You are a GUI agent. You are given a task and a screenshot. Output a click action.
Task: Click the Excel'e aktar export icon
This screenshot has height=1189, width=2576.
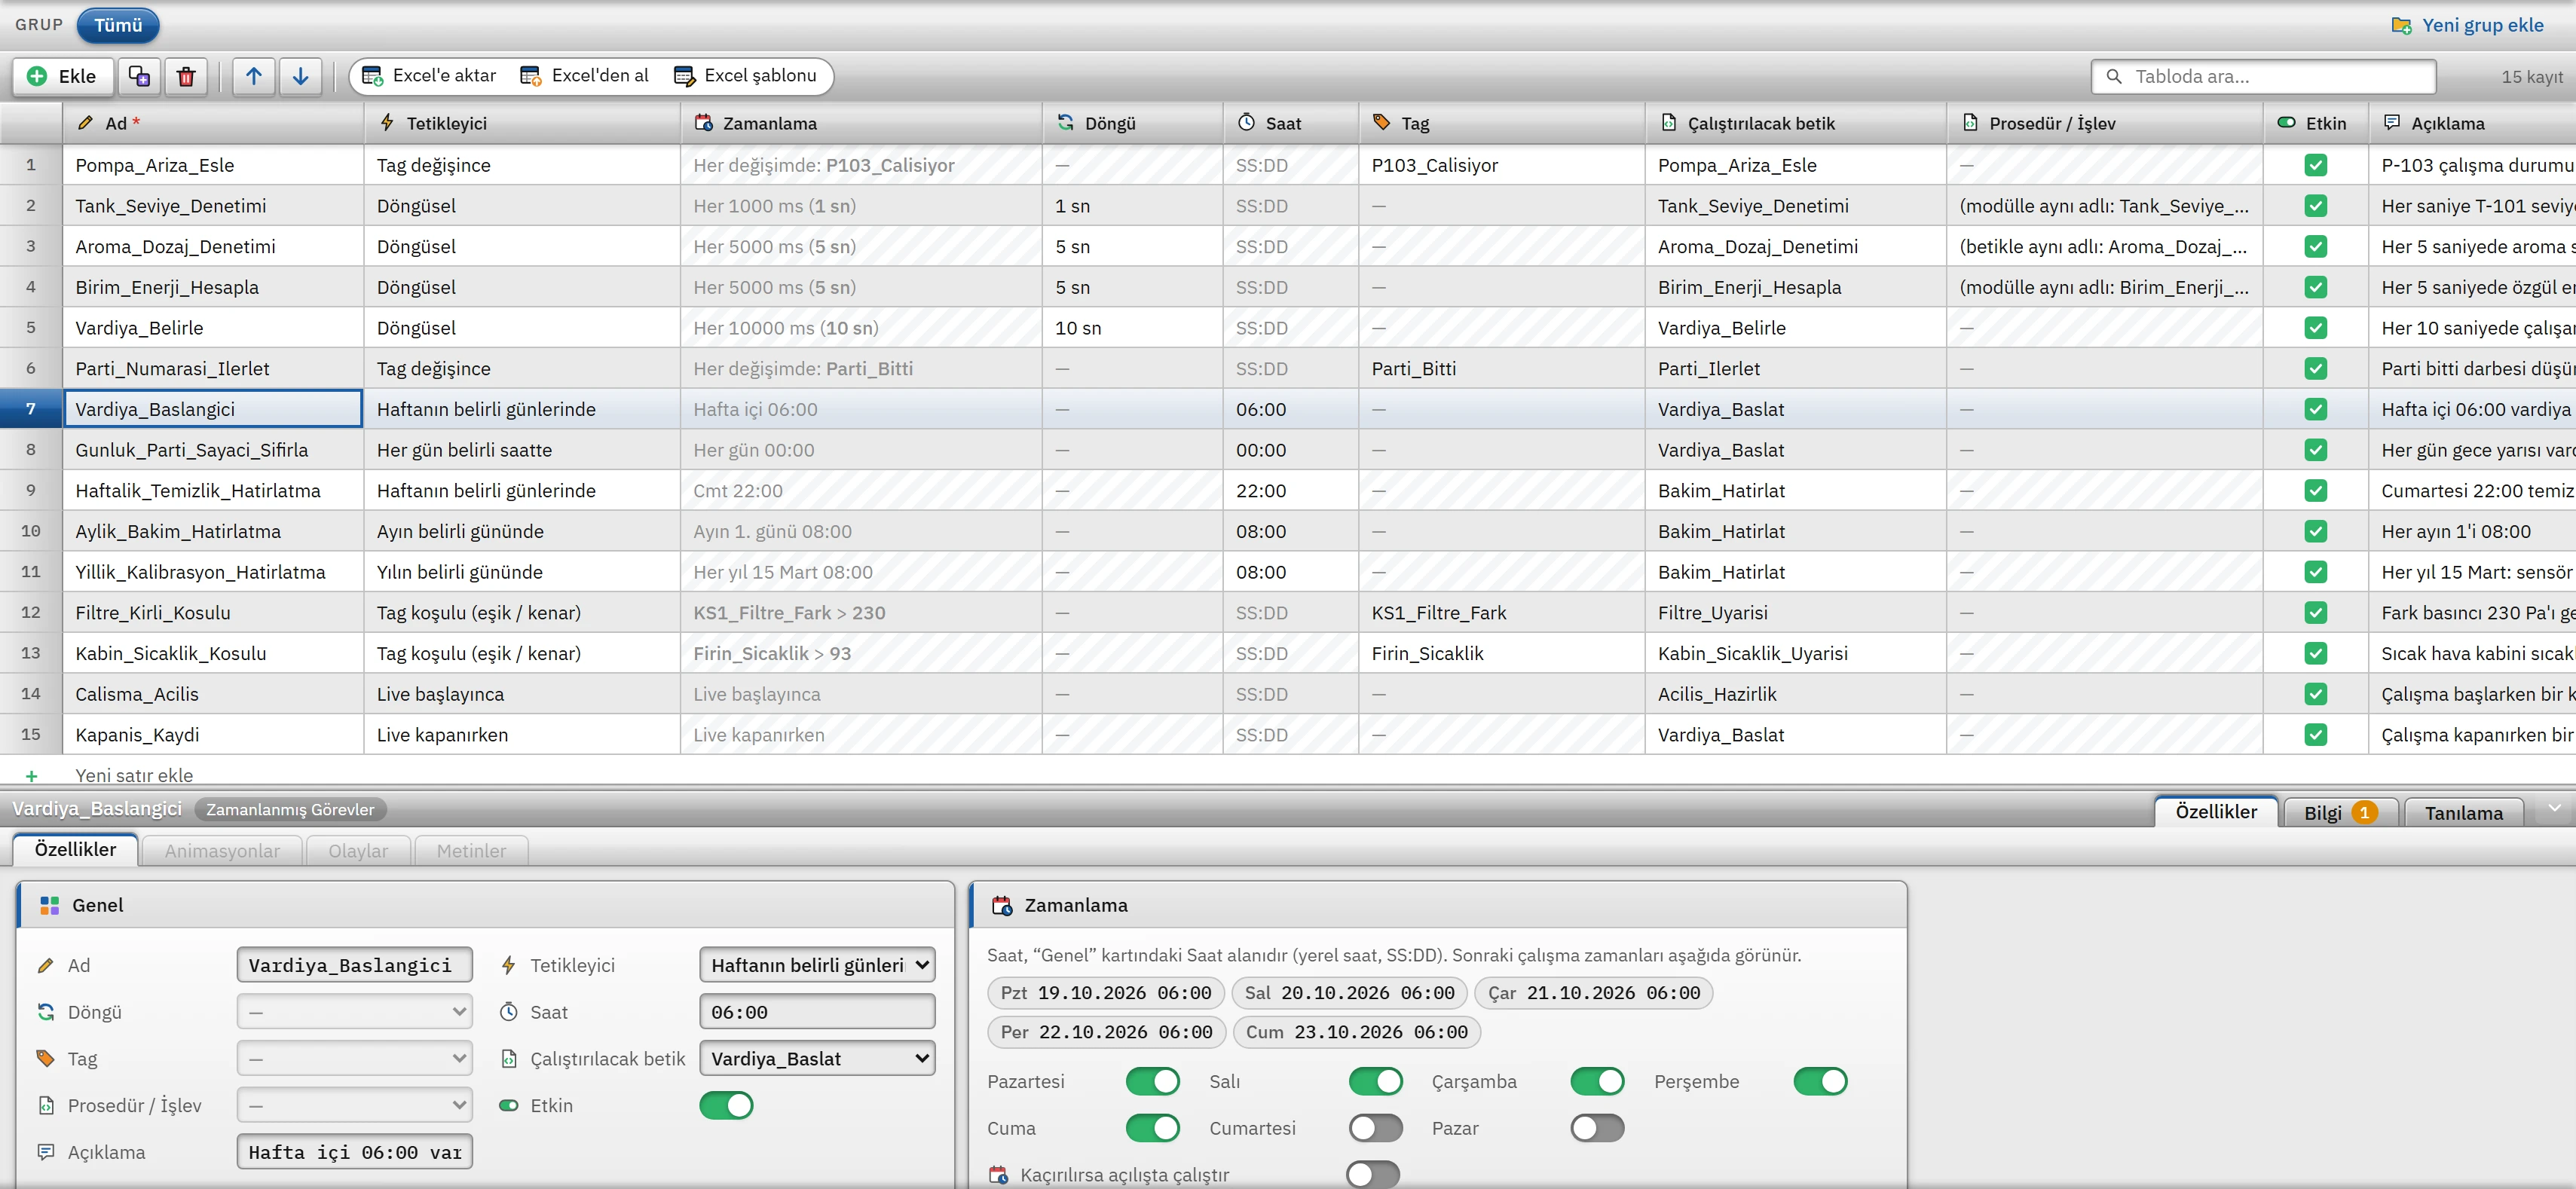372,76
